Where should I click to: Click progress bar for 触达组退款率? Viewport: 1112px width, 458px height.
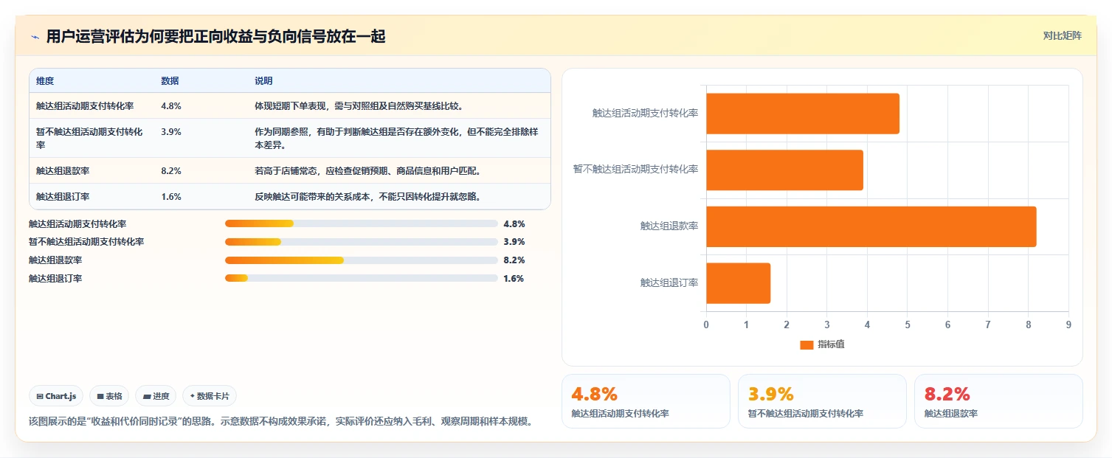coord(362,260)
